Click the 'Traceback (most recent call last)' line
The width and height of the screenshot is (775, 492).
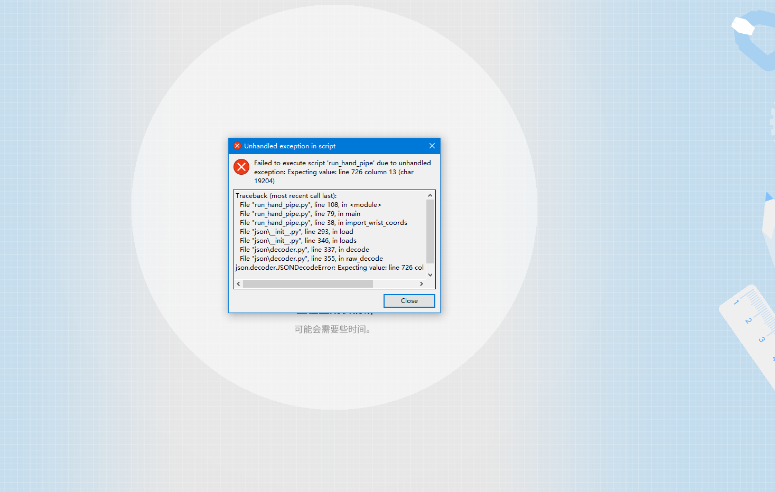[286, 196]
